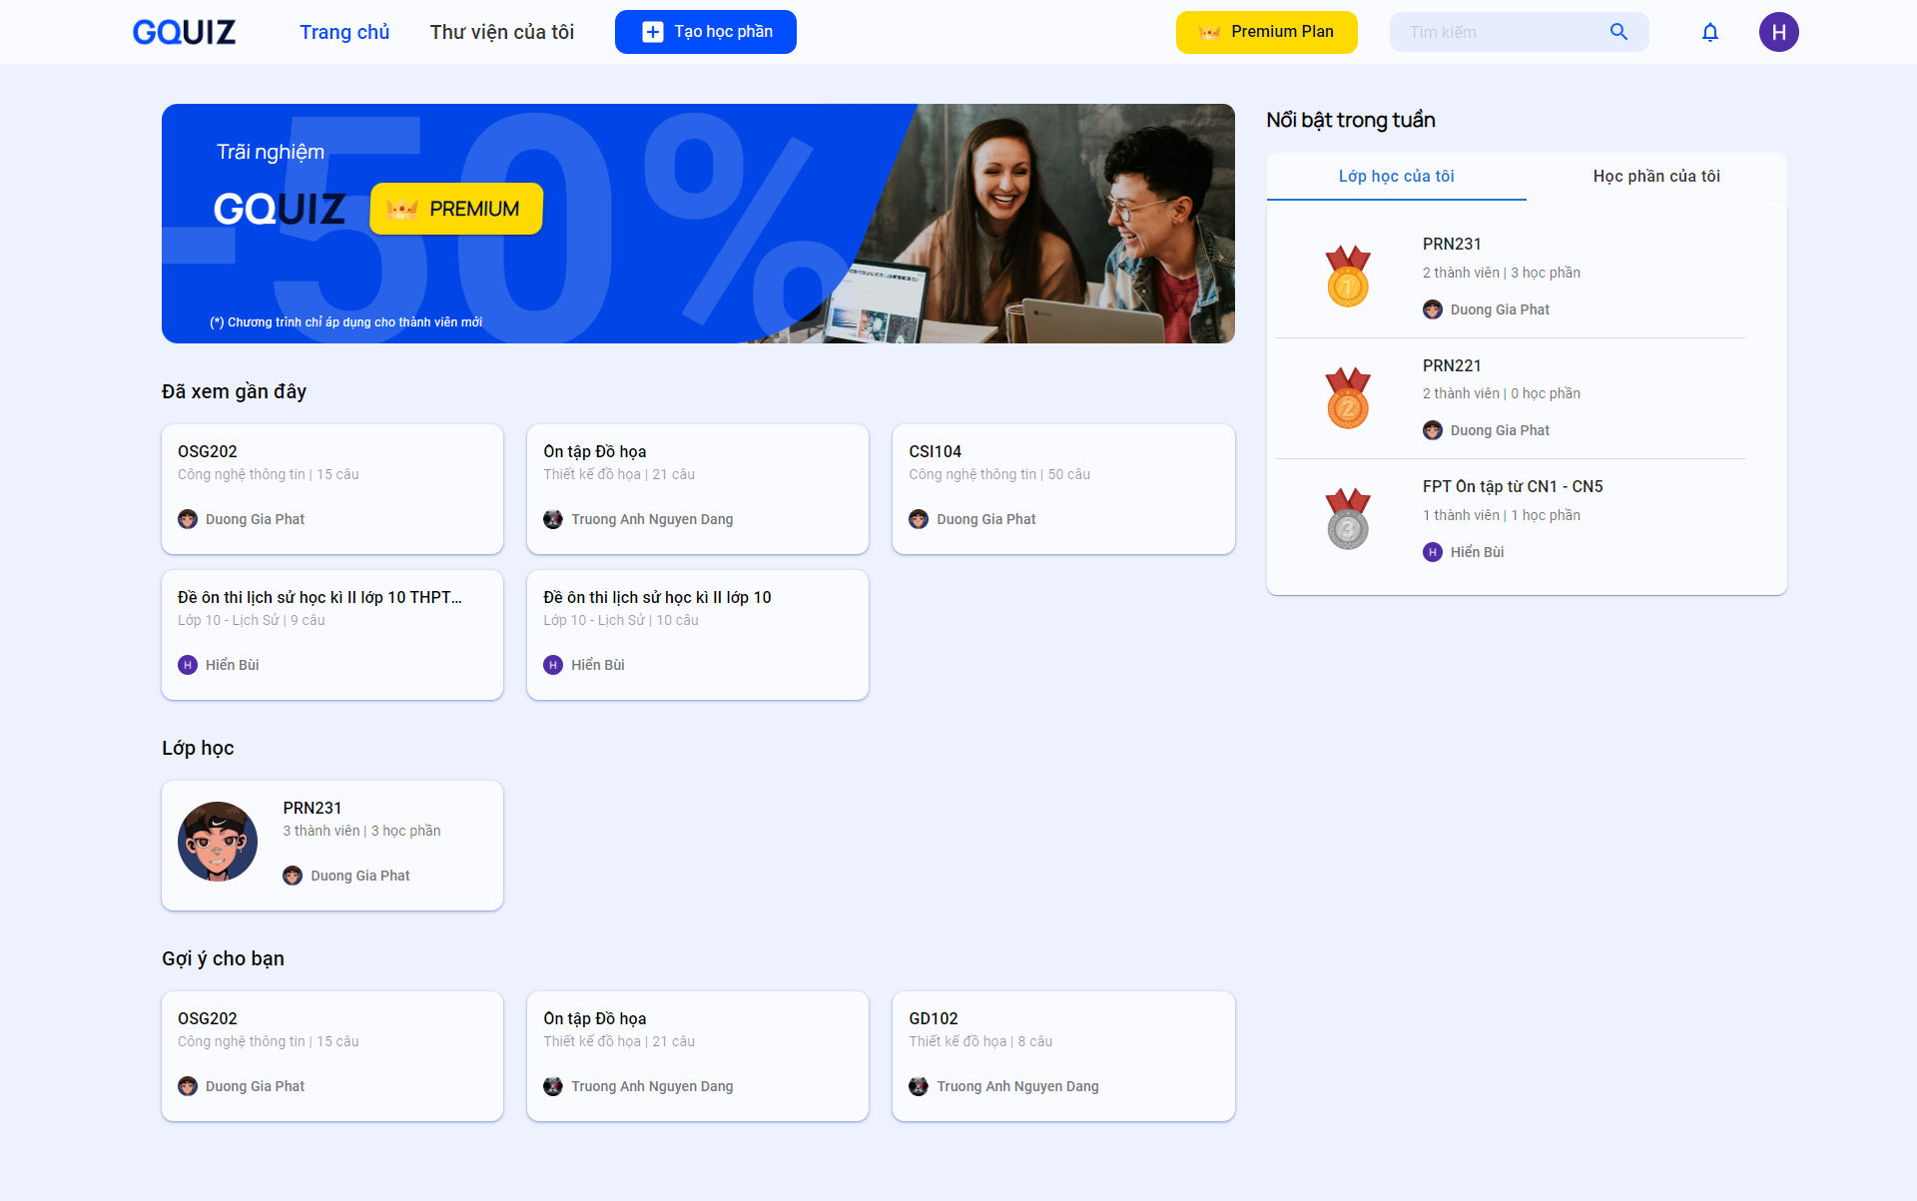The width and height of the screenshot is (1917, 1201).
Task: Click PRN231 class avatar picture in Lớp học
Action: coord(218,842)
